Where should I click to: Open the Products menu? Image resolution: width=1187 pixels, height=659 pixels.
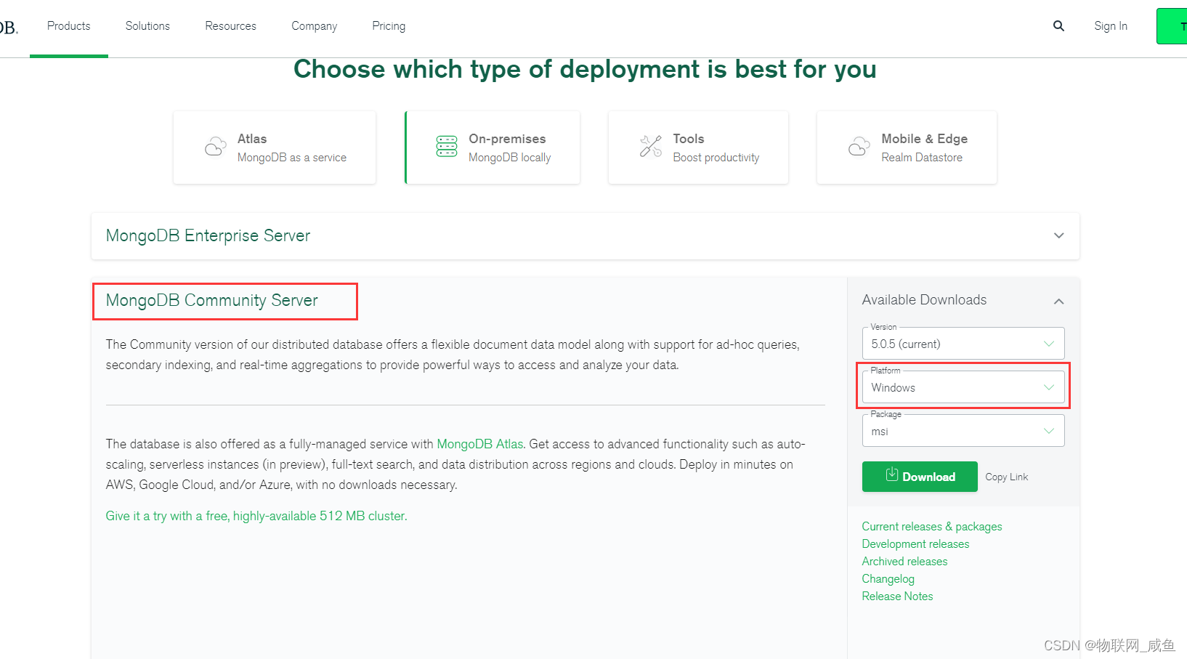(68, 25)
